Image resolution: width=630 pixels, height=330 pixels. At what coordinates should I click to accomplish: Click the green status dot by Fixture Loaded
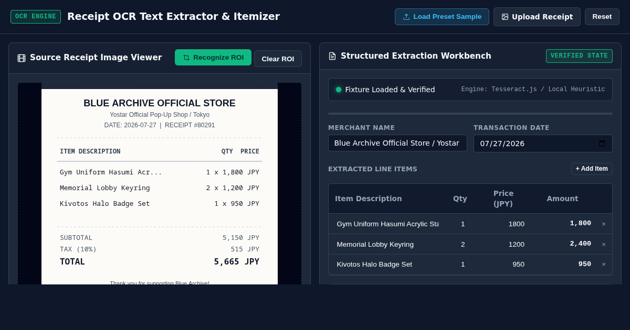point(339,90)
